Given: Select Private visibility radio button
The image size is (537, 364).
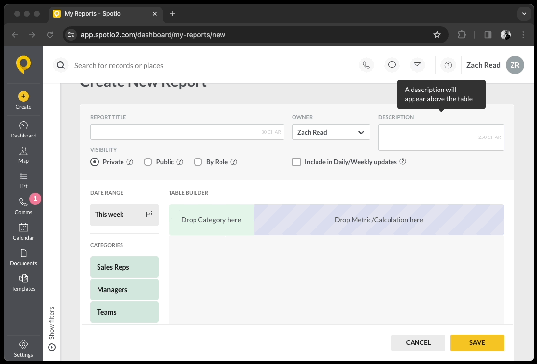Looking at the screenshot, I should point(95,162).
